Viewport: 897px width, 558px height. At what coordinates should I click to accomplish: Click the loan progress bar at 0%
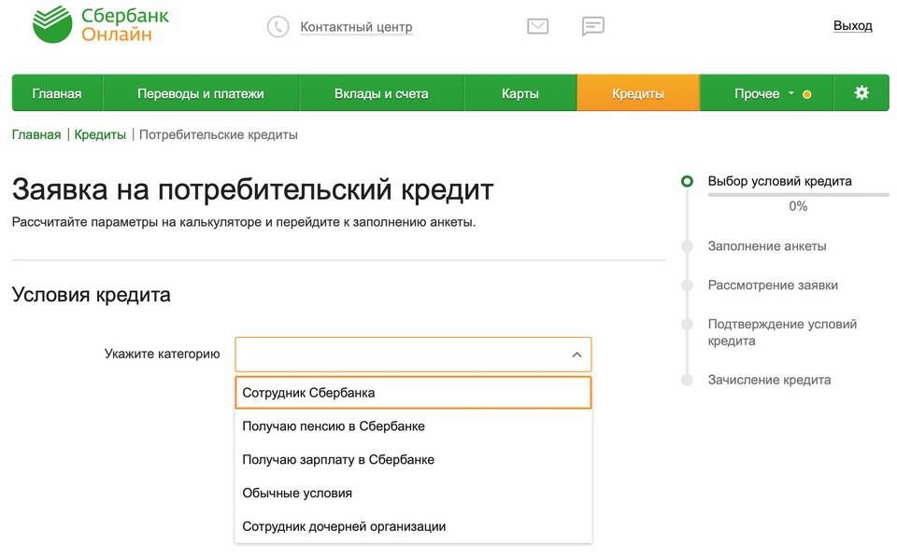tap(798, 195)
